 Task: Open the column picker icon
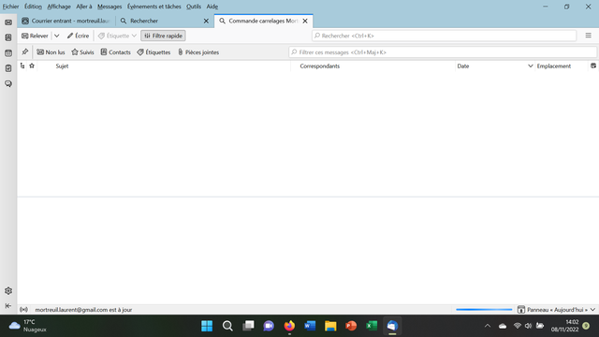point(593,66)
